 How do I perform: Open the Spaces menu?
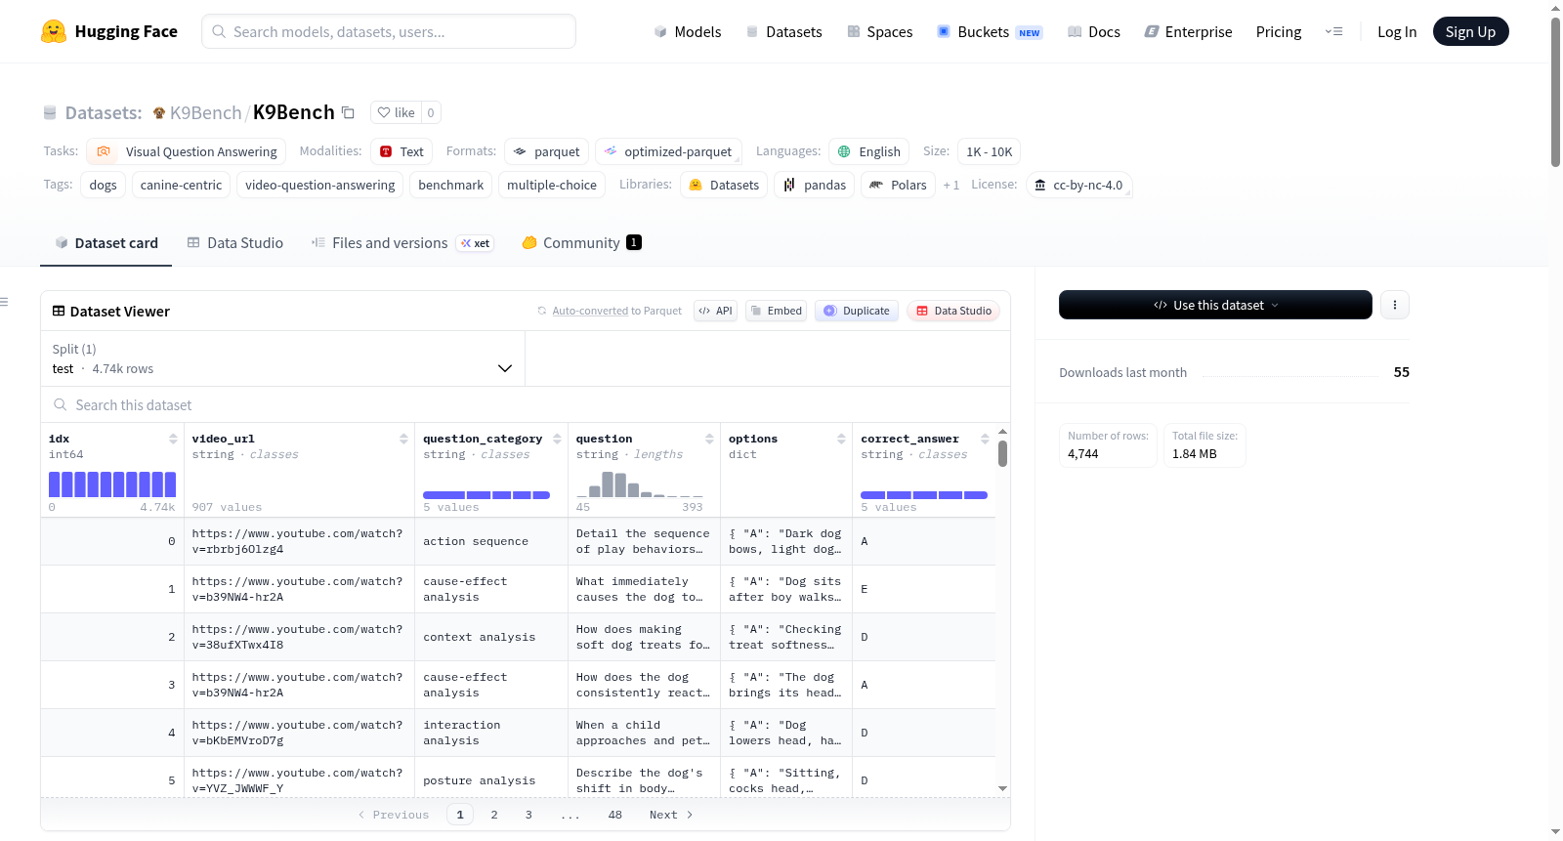point(880,31)
